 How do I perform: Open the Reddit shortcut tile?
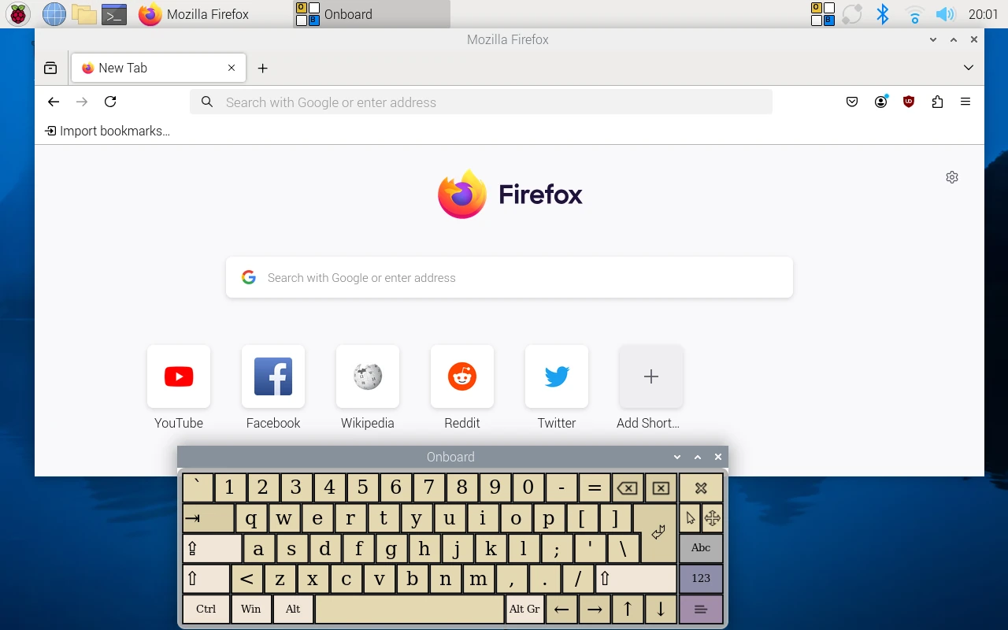tap(462, 376)
